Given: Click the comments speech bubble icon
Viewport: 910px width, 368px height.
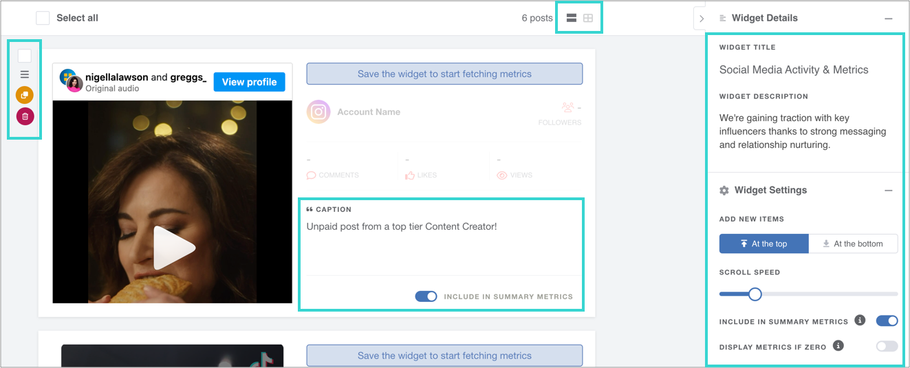Looking at the screenshot, I should [311, 175].
